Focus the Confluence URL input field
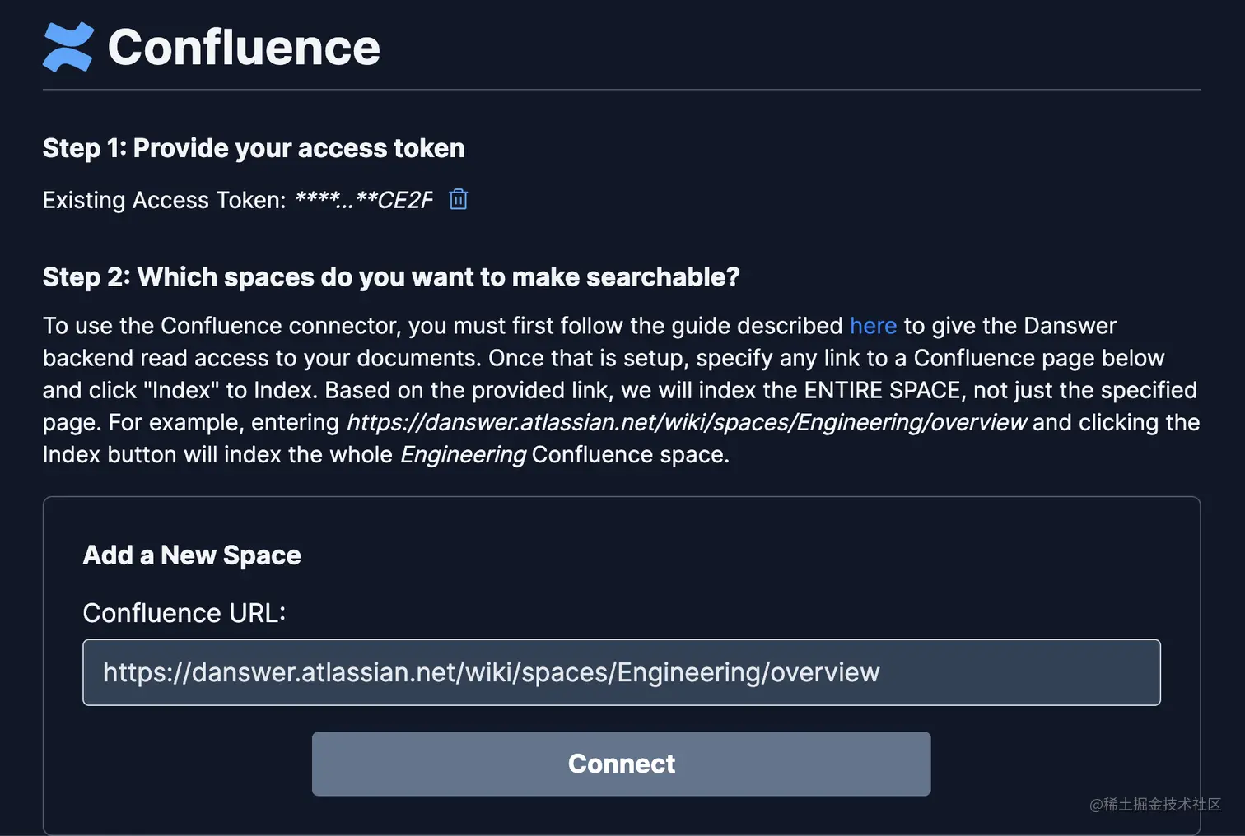The height and width of the screenshot is (836, 1245). click(621, 672)
